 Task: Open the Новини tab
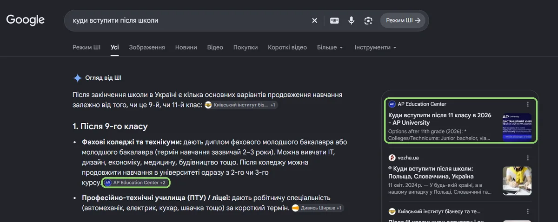(186, 47)
